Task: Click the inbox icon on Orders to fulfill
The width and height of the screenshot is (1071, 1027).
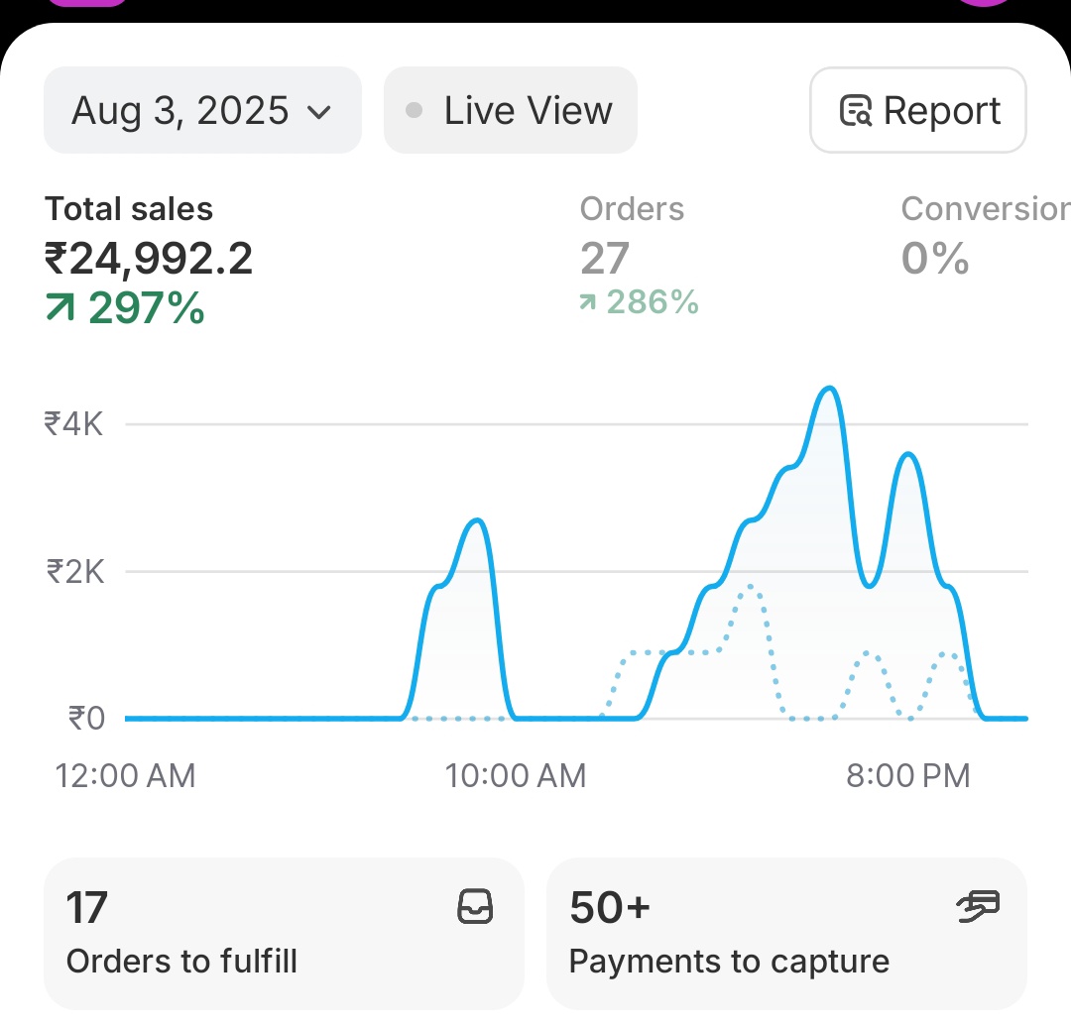Action: tap(475, 907)
